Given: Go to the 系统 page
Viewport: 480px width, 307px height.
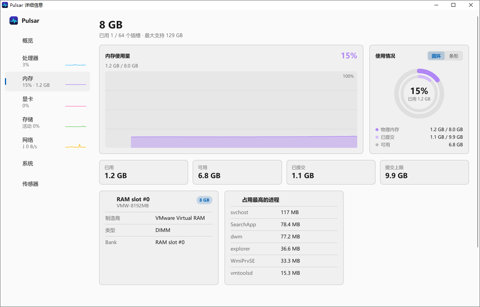Looking at the screenshot, I should click(48, 164).
